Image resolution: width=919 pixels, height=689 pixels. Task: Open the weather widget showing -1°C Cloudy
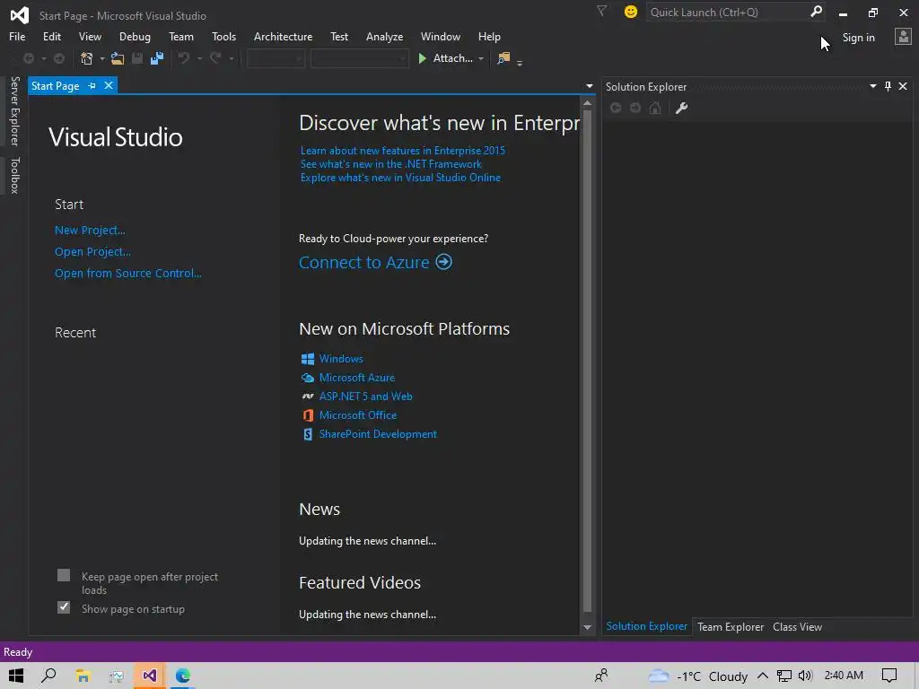pos(697,676)
